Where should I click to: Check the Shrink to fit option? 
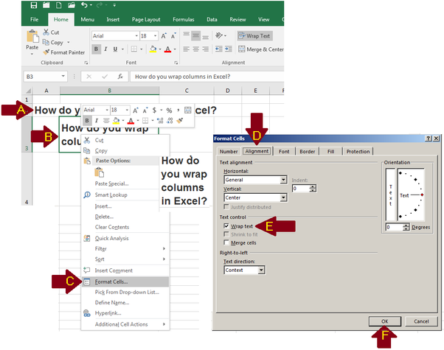click(x=226, y=234)
